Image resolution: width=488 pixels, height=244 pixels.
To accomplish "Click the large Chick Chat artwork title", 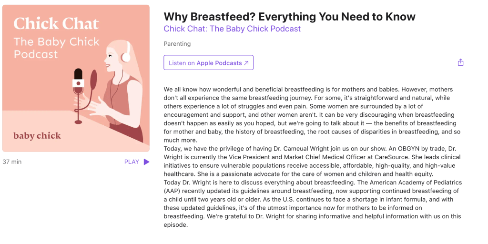I will click(56, 23).
